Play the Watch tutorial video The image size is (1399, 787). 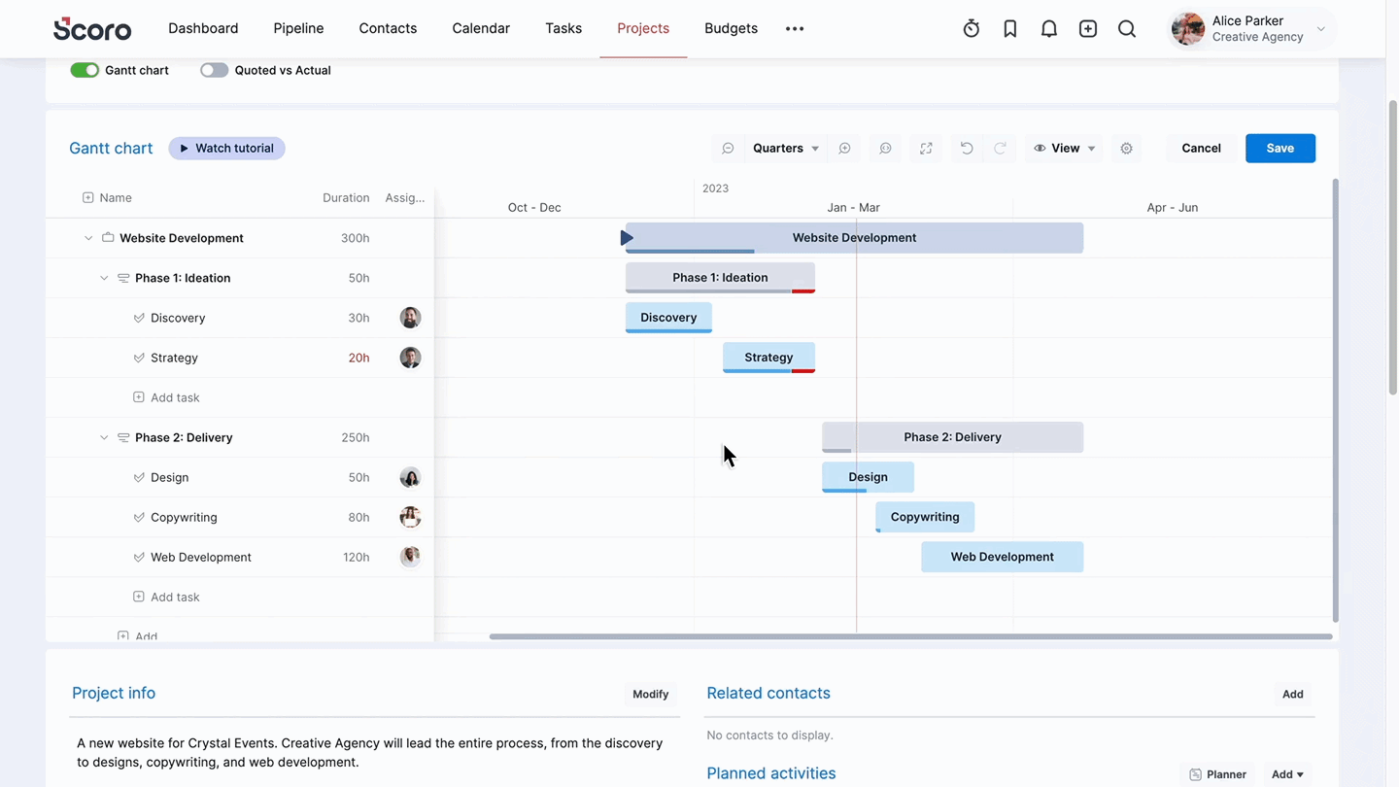point(226,149)
